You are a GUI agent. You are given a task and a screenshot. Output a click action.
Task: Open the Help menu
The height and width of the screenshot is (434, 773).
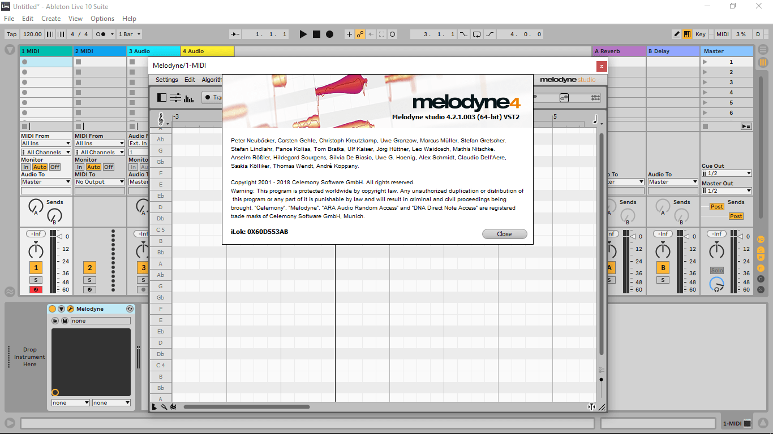[129, 19]
